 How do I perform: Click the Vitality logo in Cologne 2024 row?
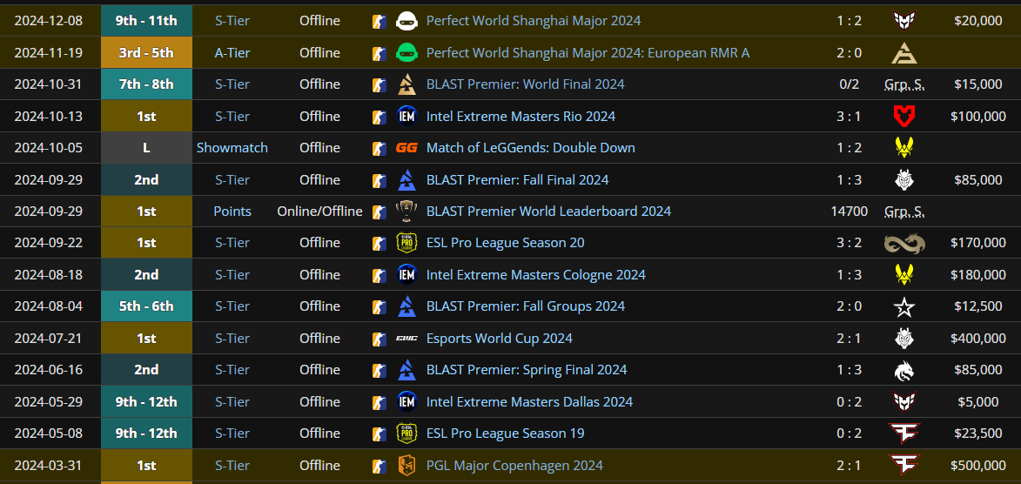904,275
